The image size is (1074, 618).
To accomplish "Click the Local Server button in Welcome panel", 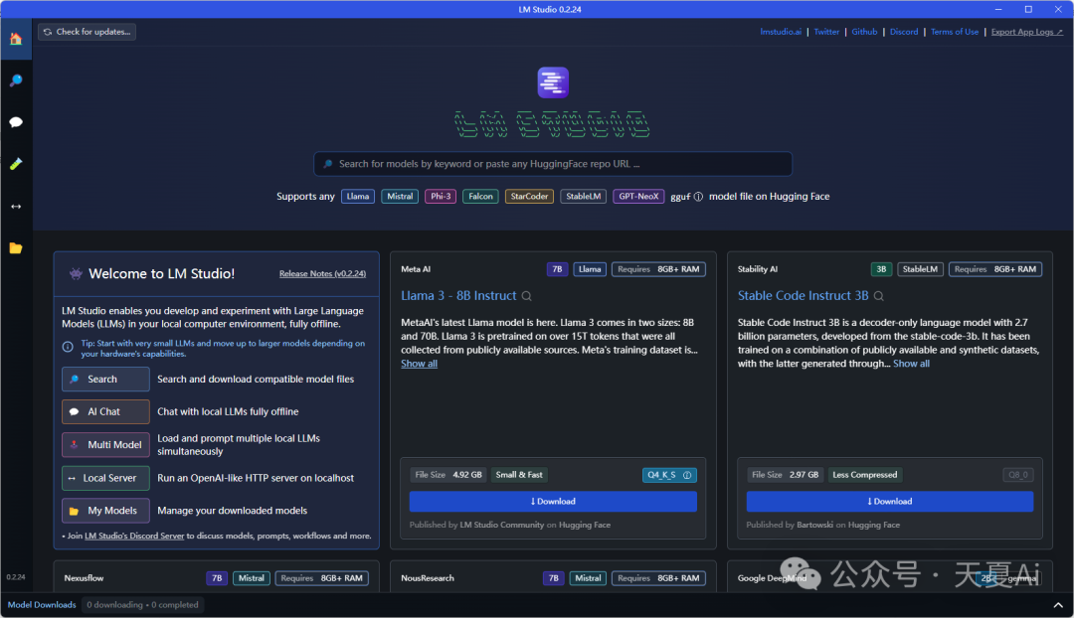I will click(105, 478).
